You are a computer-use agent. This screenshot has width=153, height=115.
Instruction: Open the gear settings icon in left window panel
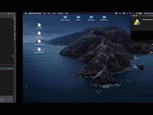pos(10,68)
